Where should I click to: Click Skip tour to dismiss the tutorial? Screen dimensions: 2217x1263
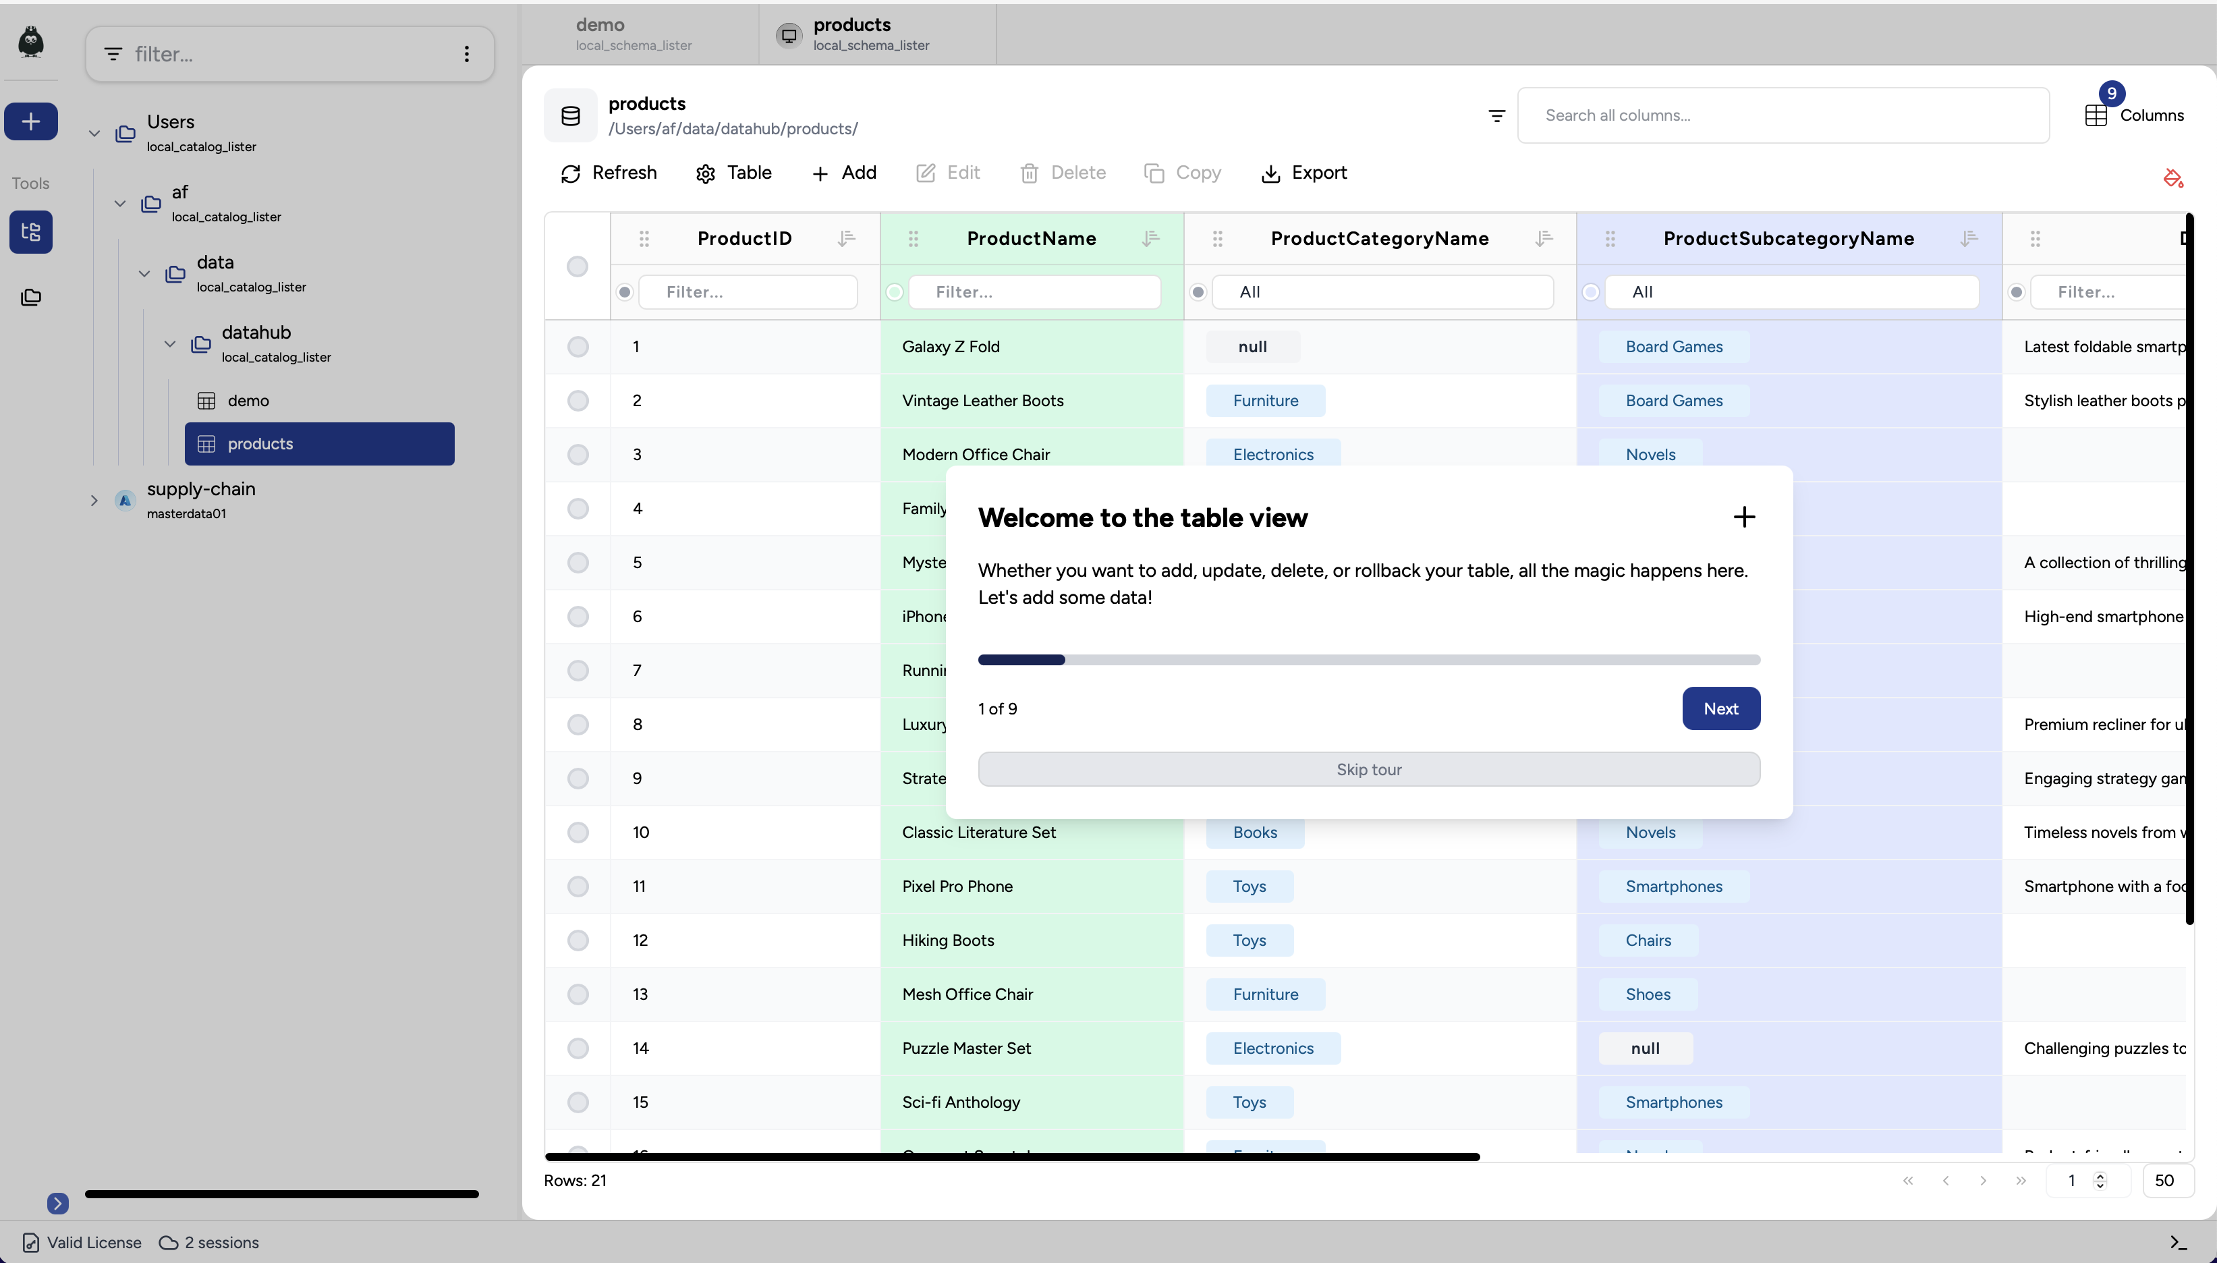click(x=1369, y=769)
